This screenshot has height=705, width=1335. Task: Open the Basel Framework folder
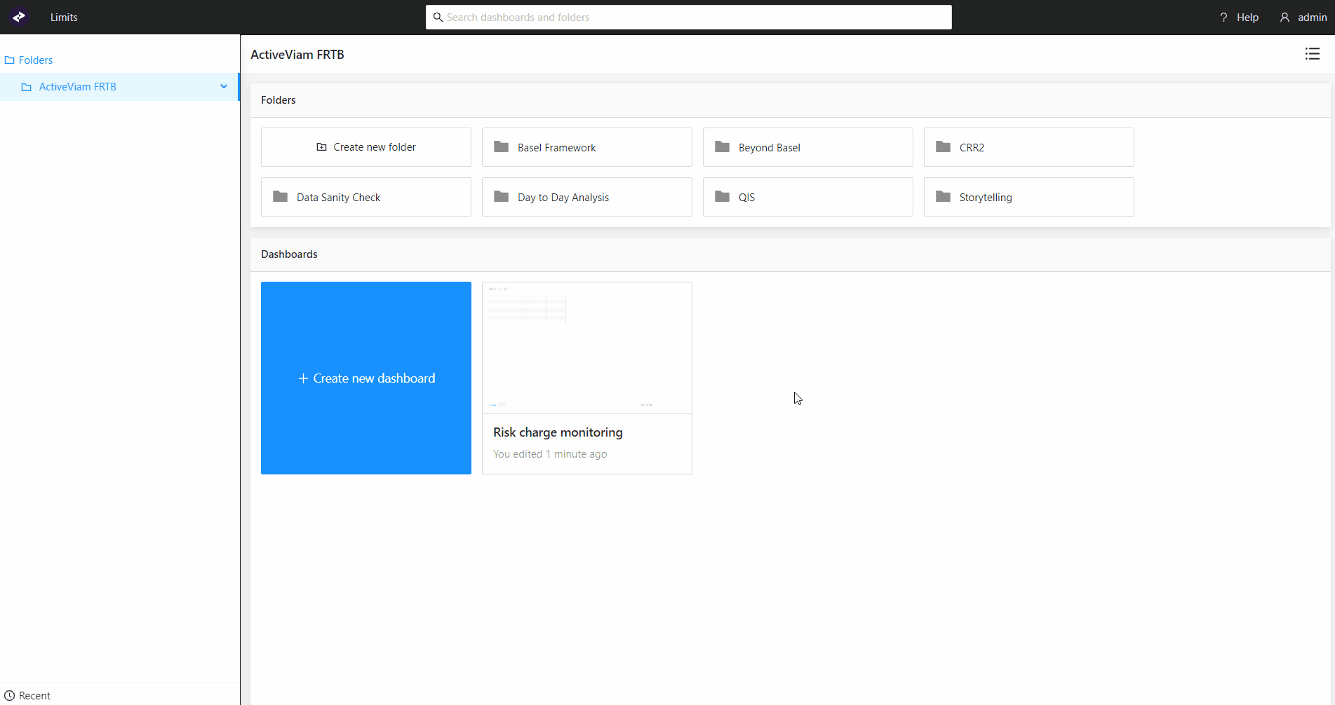[587, 147]
